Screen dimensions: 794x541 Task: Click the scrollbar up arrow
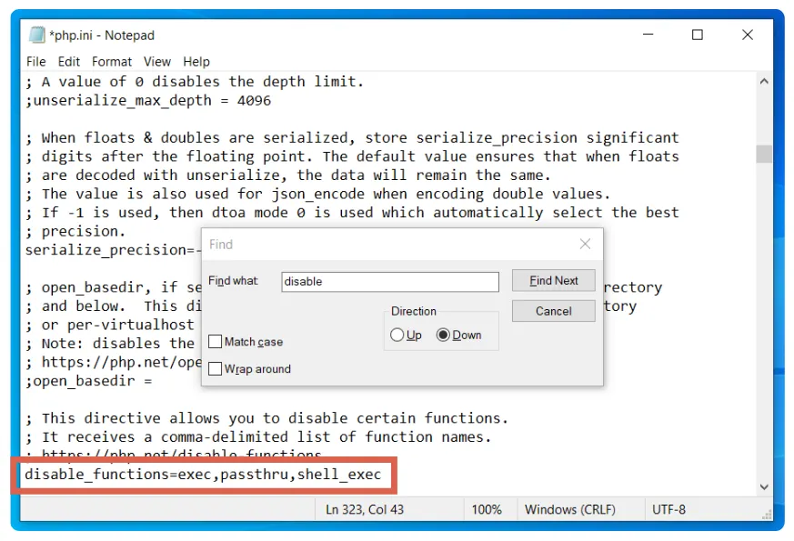click(x=764, y=82)
